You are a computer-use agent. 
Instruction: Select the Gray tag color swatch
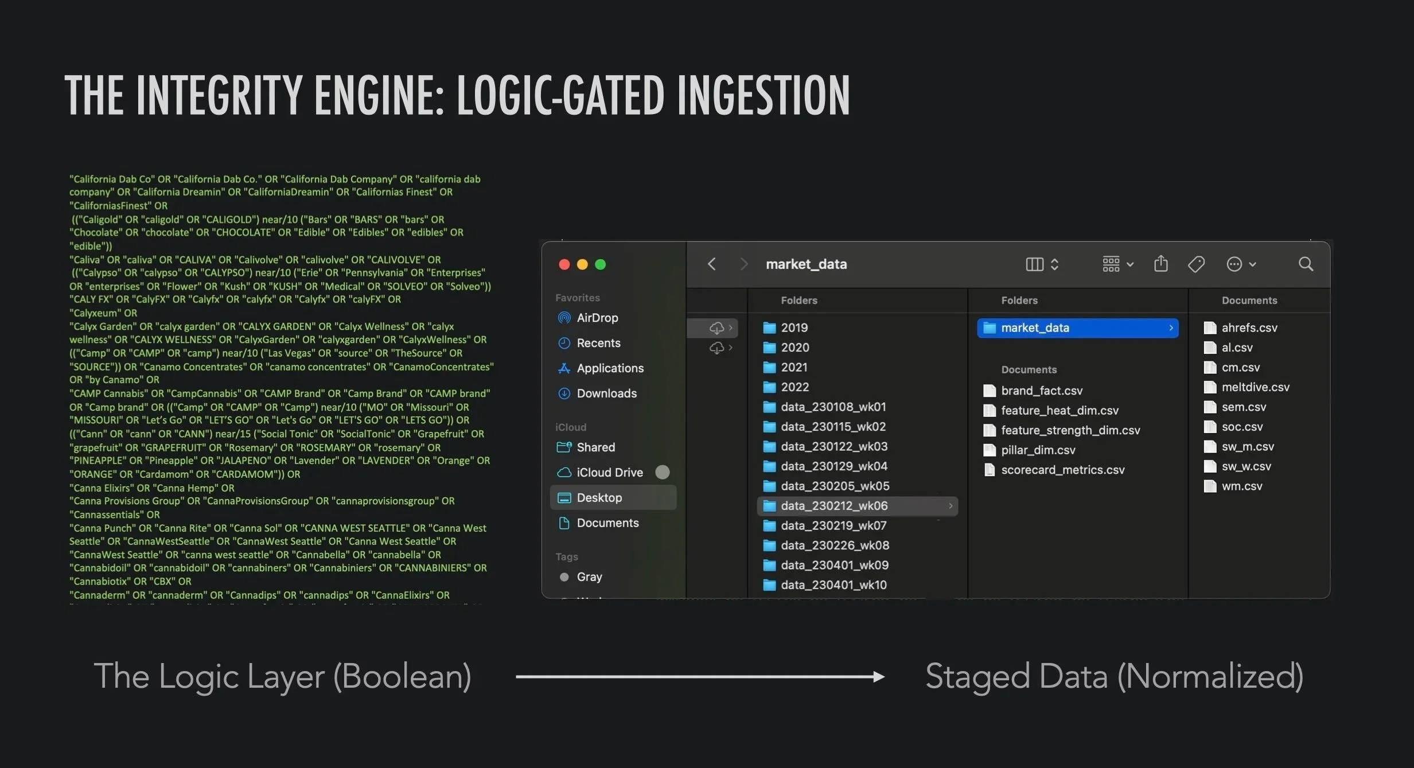[x=564, y=576]
